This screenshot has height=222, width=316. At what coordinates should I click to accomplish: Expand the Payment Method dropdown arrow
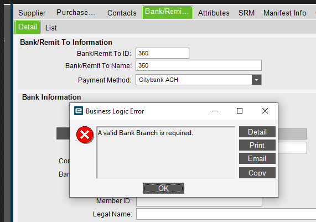click(256, 80)
